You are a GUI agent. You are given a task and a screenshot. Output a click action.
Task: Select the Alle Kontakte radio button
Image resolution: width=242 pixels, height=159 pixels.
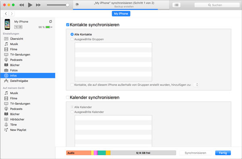72,34
